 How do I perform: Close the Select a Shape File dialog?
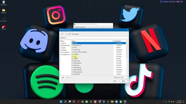click(127, 30)
